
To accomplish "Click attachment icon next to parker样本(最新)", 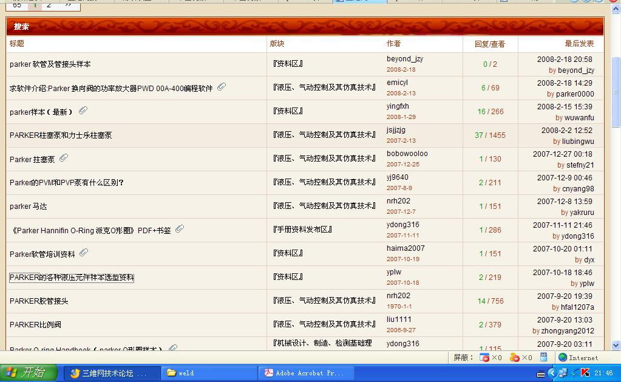I will (x=83, y=110).
